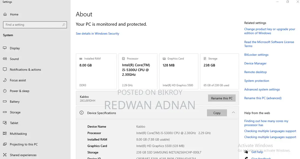This screenshot has height=159, width=300.
Task: Open Advanced system settings link
Action: (x=262, y=90)
